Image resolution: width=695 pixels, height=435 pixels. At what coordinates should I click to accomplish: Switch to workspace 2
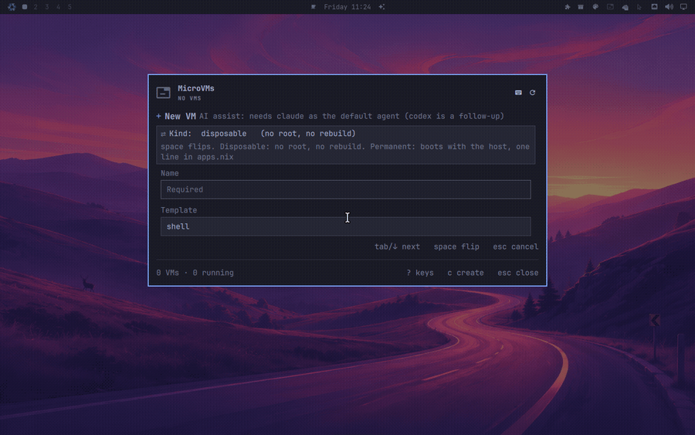point(36,7)
